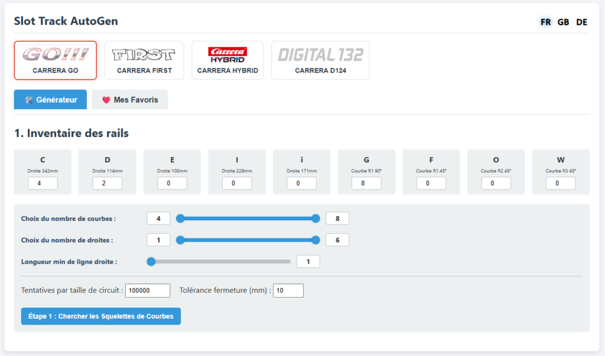Click the quantity field for rail E 100mm
605x356 pixels.
172,183
